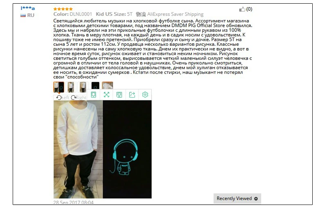Rotate the review photo left
This screenshot has width=327, height=207.
pyautogui.click(x=63, y=98)
